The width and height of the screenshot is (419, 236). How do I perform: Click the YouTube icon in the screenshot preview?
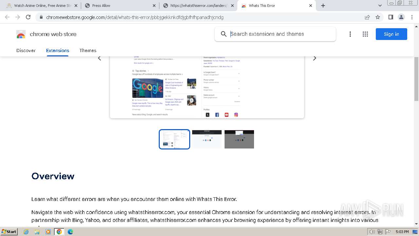point(227,115)
